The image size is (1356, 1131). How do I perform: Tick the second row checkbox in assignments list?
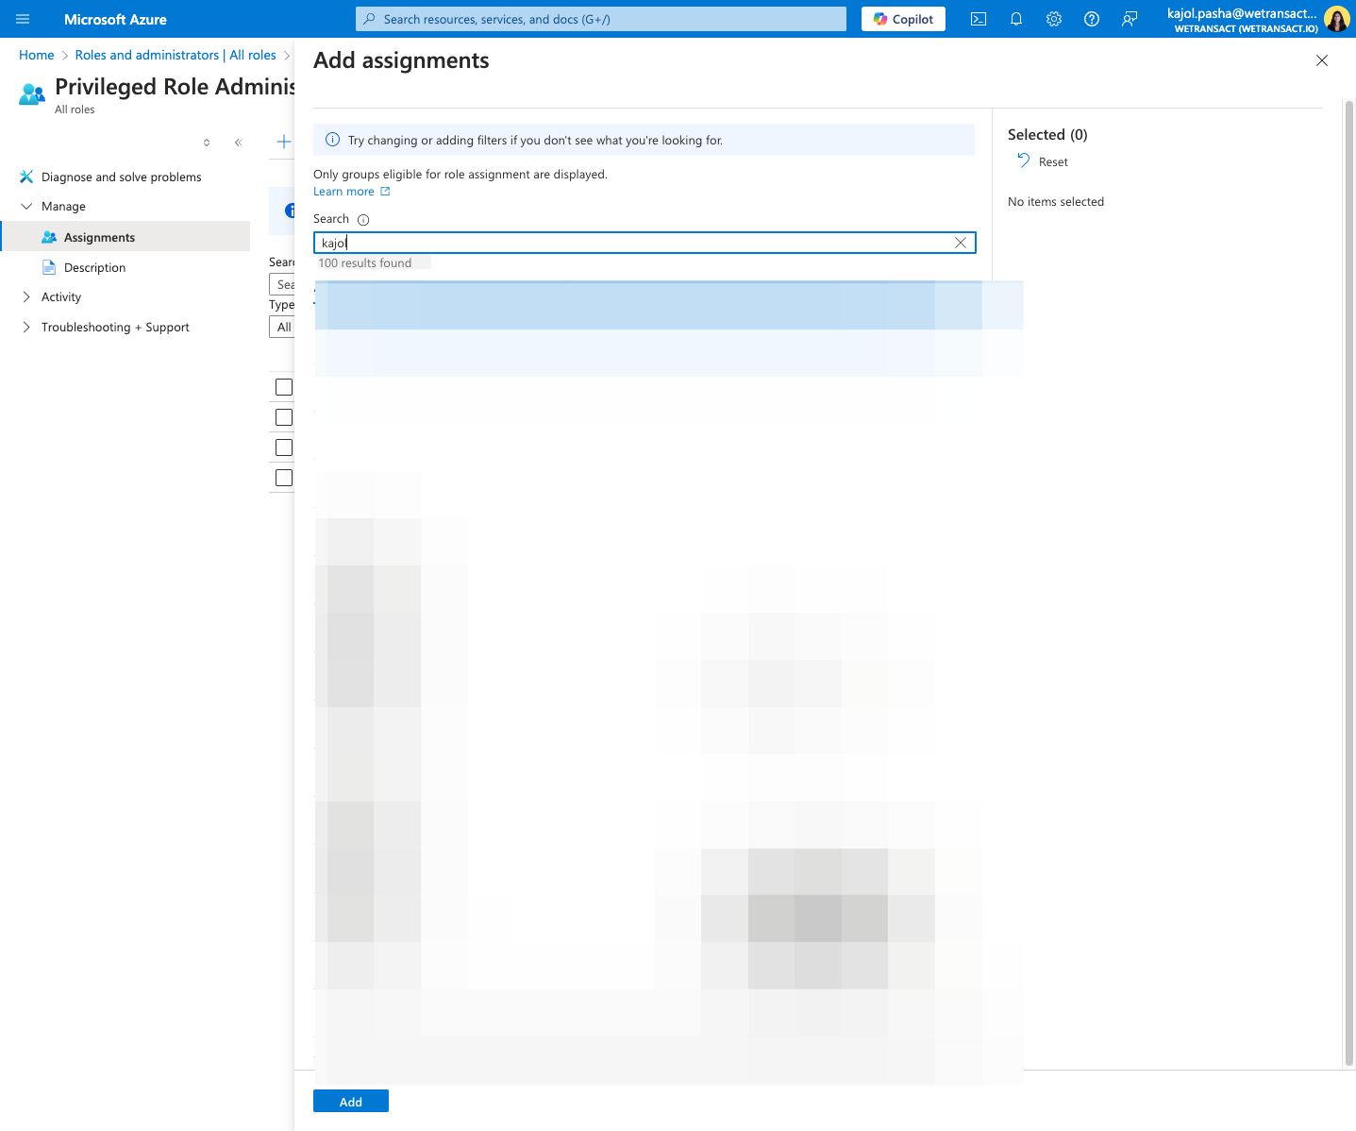284,417
